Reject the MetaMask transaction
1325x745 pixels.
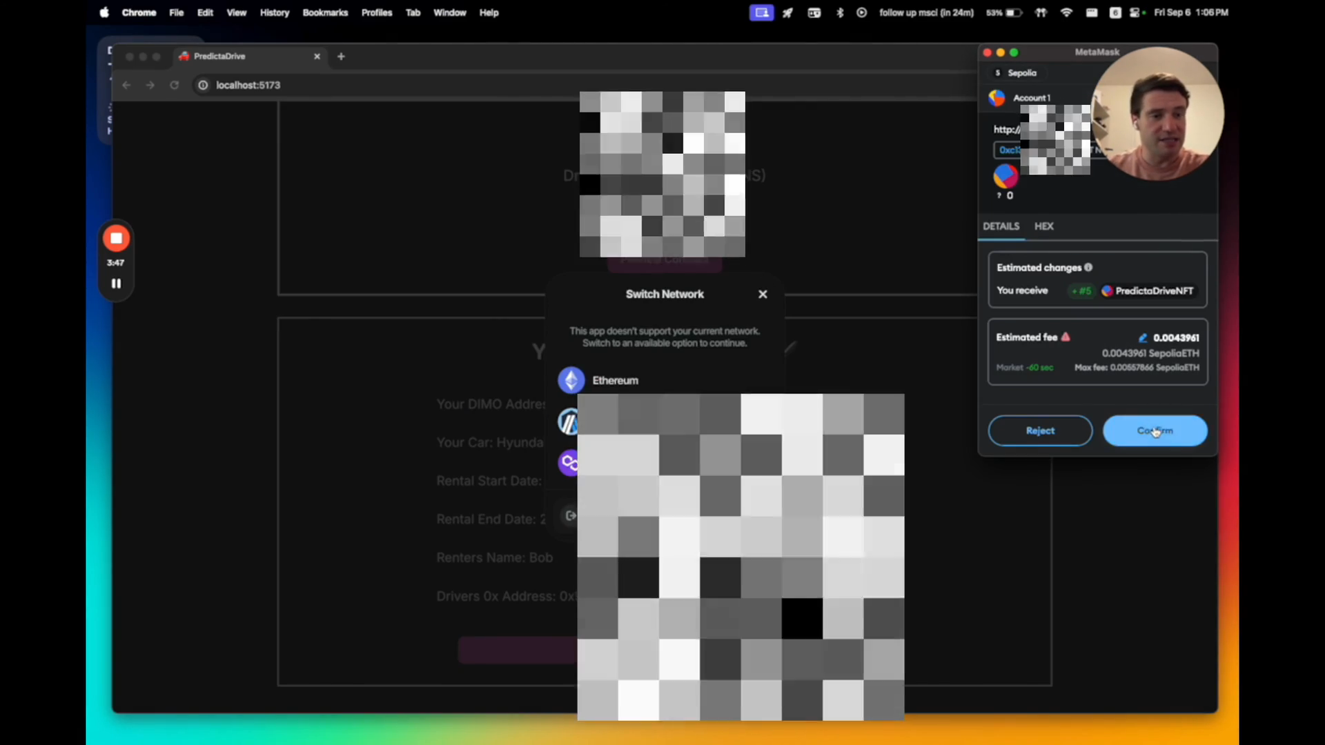[x=1040, y=430]
